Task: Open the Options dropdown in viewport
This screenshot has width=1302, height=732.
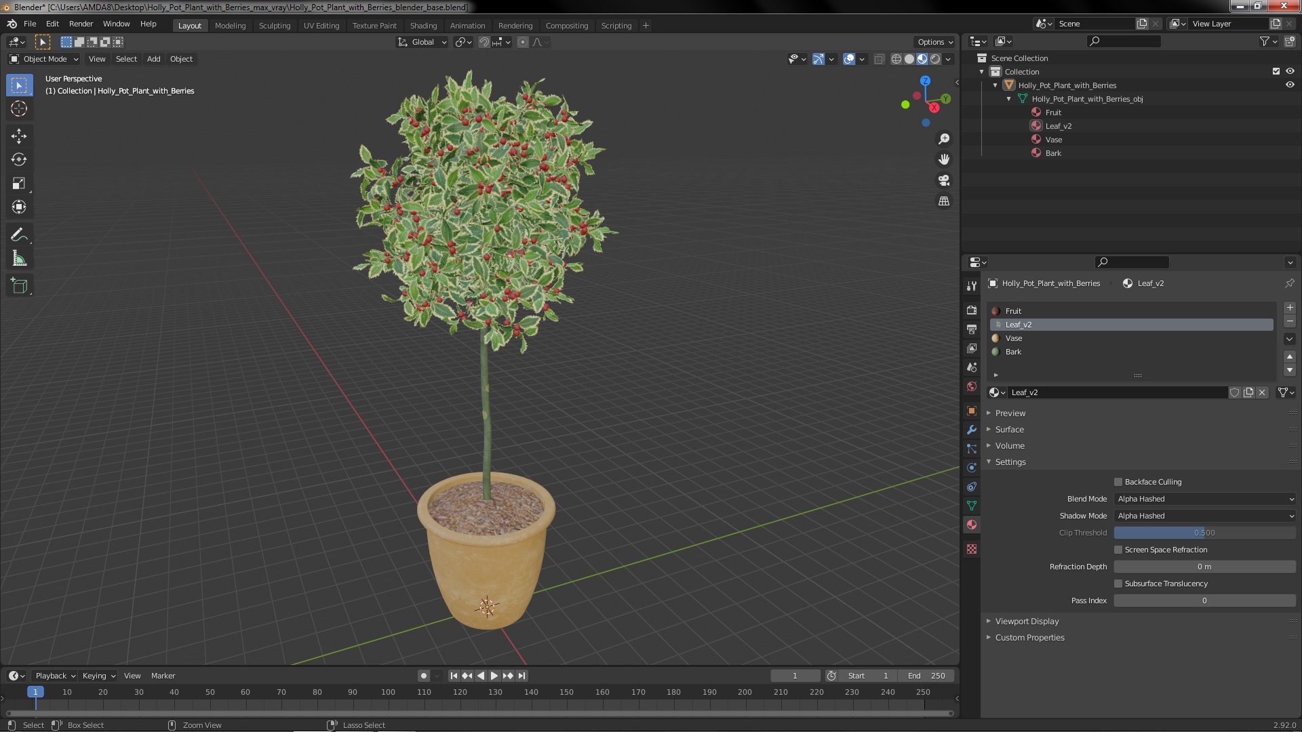Action: click(934, 42)
